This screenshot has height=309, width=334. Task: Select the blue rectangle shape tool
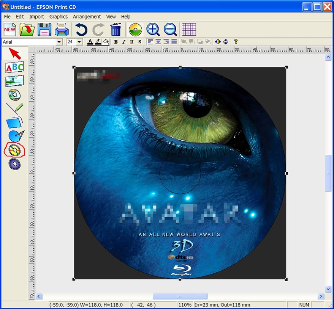point(14,122)
